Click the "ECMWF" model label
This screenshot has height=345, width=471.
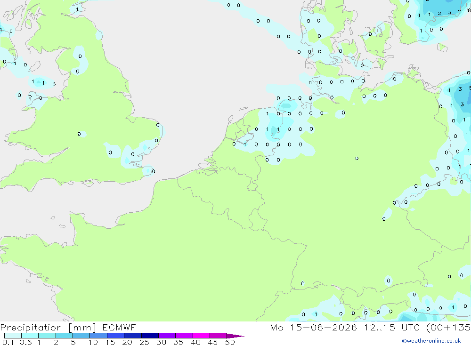pos(119,327)
